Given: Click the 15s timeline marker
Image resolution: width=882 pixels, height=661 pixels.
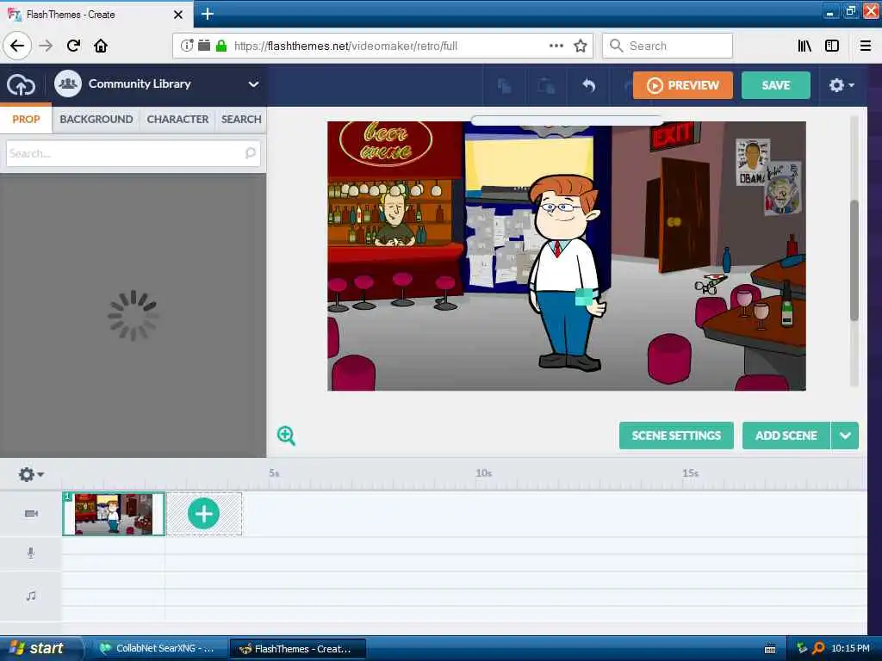Looking at the screenshot, I should coord(691,473).
